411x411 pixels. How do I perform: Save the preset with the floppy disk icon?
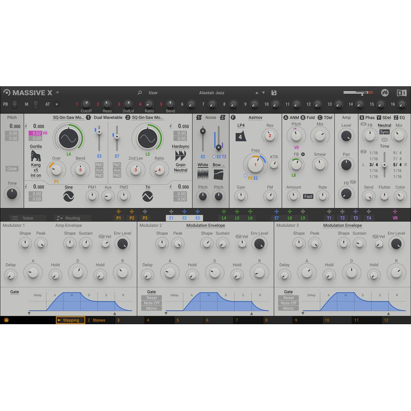tap(274, 92)
